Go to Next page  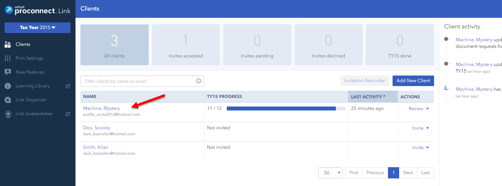pyautogui.click(x=408, y=173)
